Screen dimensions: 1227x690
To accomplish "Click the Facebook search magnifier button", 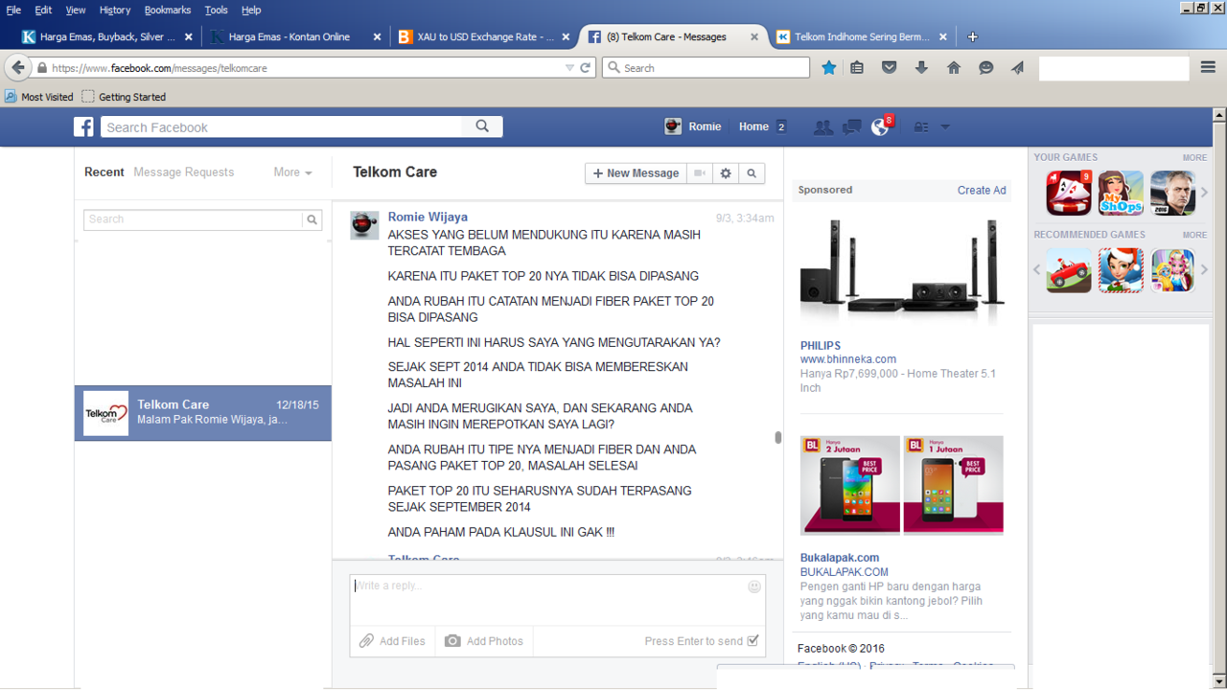I will (482, 126).
